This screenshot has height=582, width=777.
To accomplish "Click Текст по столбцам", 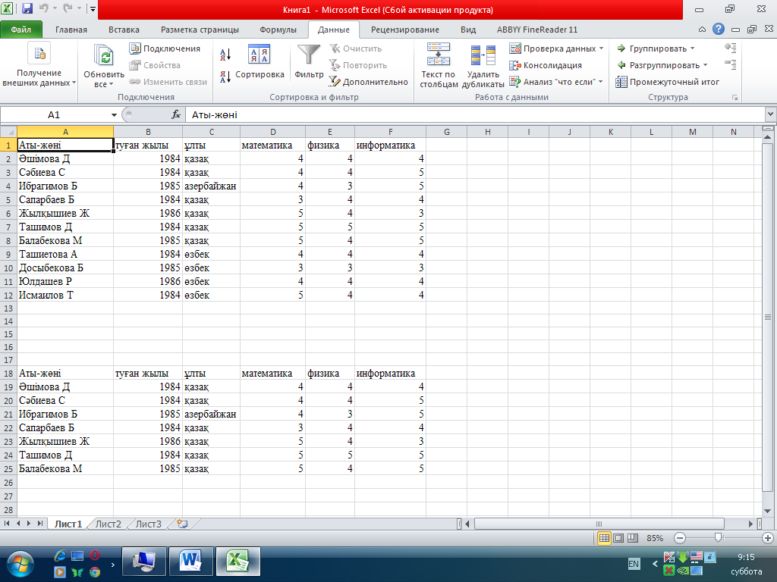I will (x=439, y=66).
